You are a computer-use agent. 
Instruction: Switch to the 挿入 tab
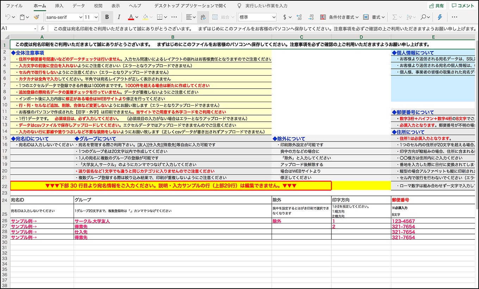coord(60,6)
